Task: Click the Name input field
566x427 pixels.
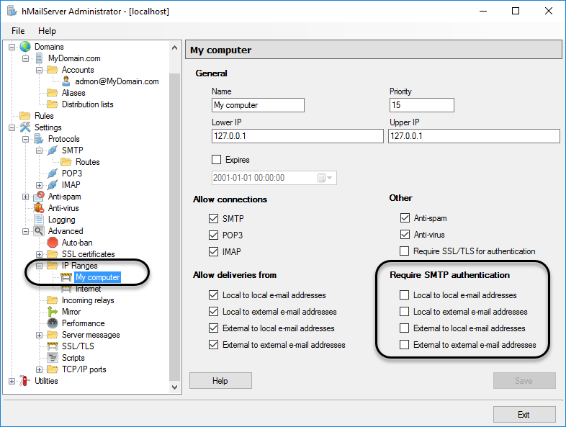Action: click(x=258, y=105)
